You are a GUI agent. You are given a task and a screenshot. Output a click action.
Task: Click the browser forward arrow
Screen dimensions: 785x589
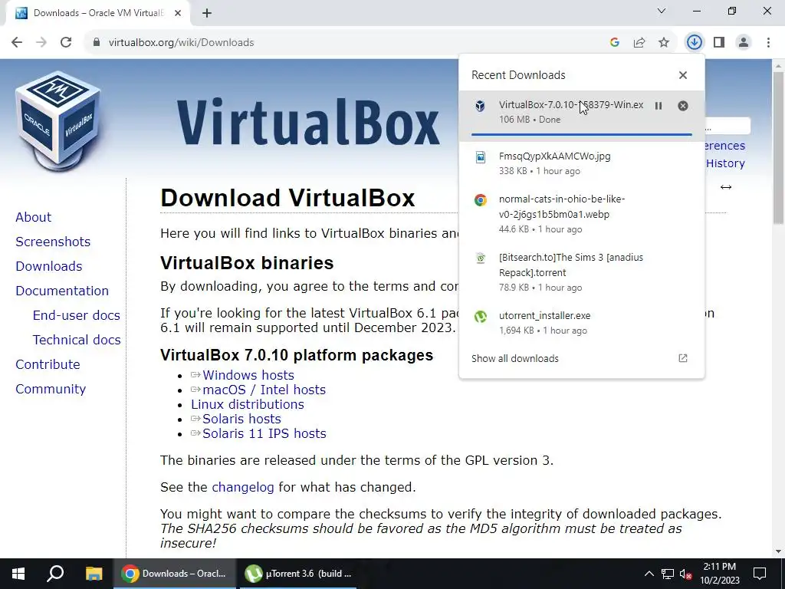click(41, 42)
